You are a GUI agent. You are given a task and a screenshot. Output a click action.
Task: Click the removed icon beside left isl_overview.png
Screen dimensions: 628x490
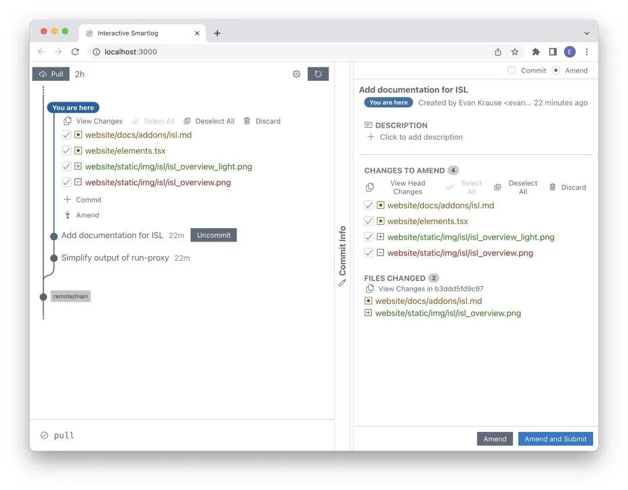(x=78, y=182)
